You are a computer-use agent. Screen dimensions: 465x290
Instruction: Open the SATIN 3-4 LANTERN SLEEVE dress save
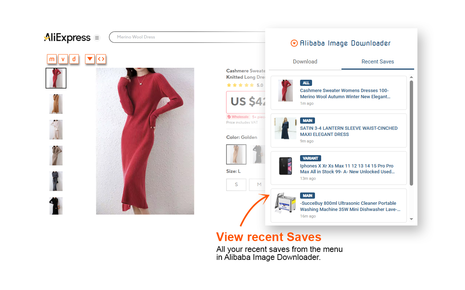(339, 130)
